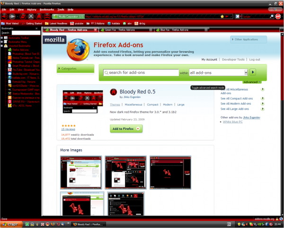The width and height of the screenshot is (284, 228).
Task: Open the youtube toolbar bookmark
Action: pyautogui.click(x=77, y=23)
